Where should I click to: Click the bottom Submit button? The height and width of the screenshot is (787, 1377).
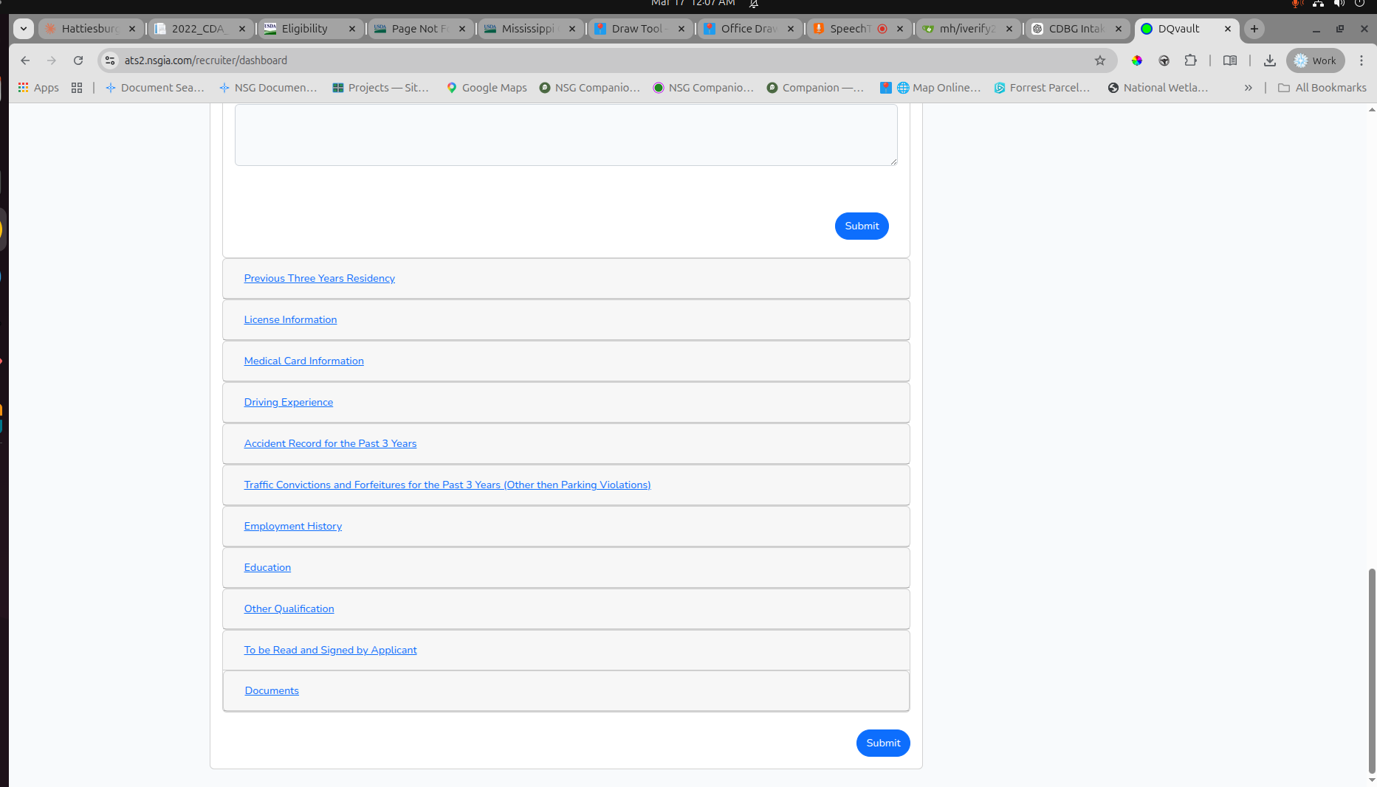click(x=882, y=743)
